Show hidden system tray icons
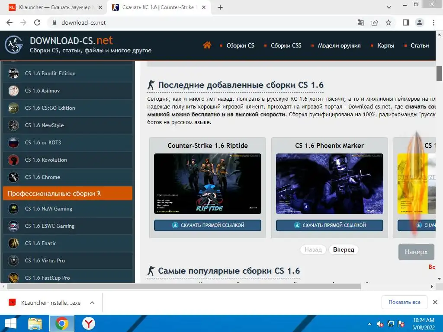Screen dimensions: 443x332 coord(369,324)
